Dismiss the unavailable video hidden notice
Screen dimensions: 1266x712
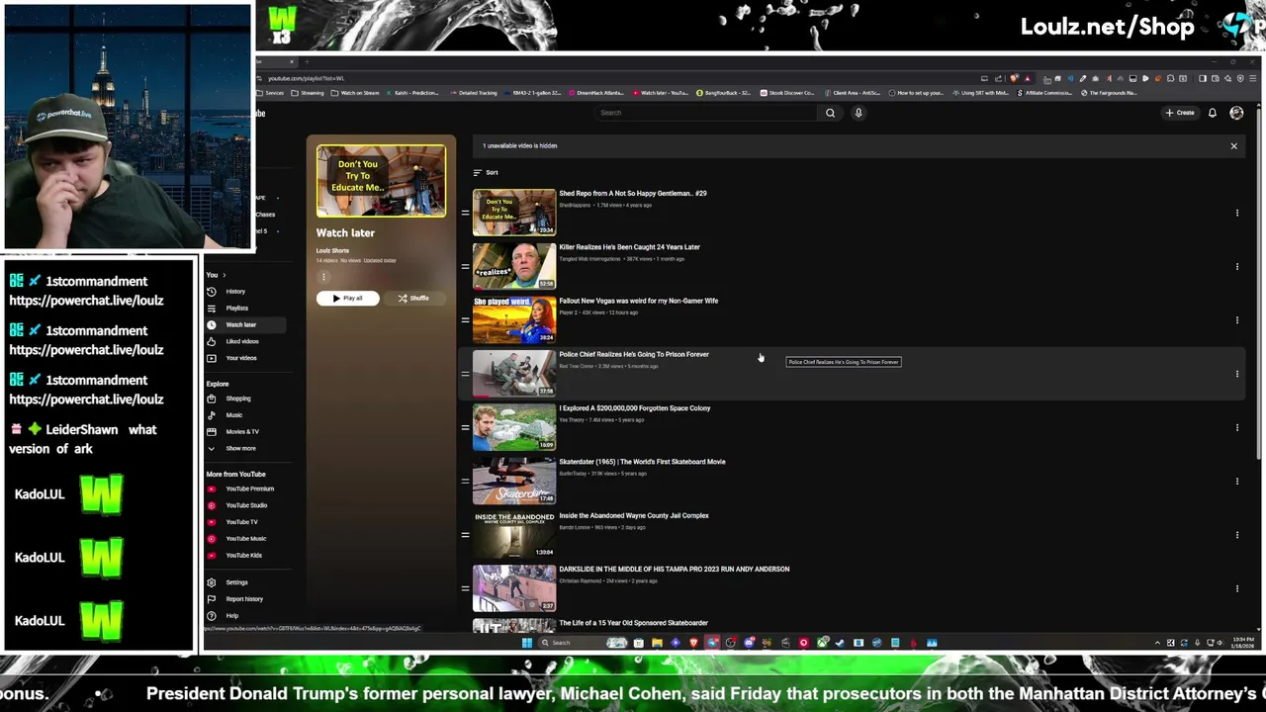[1233, 146]
